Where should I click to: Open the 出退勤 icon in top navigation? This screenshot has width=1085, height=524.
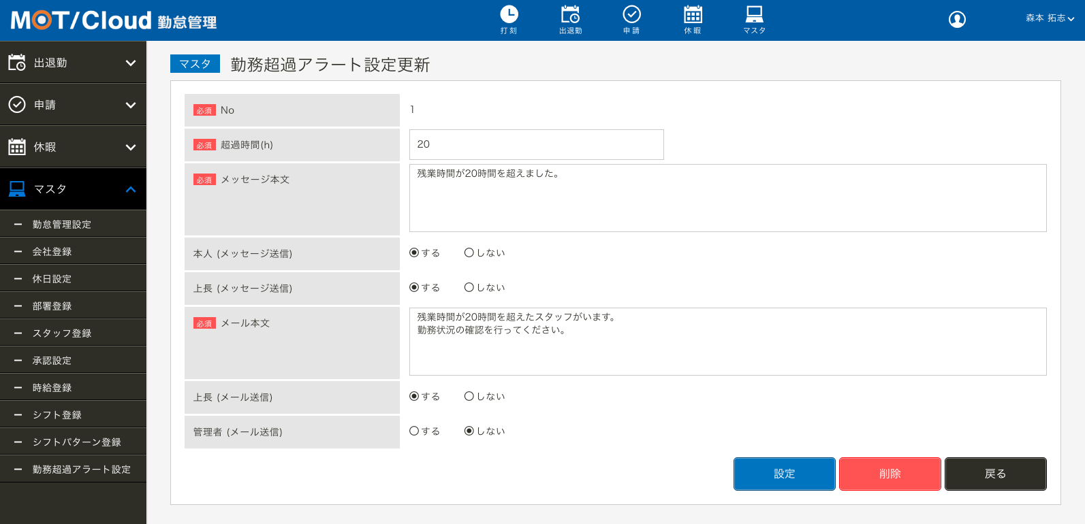[570, 14]
